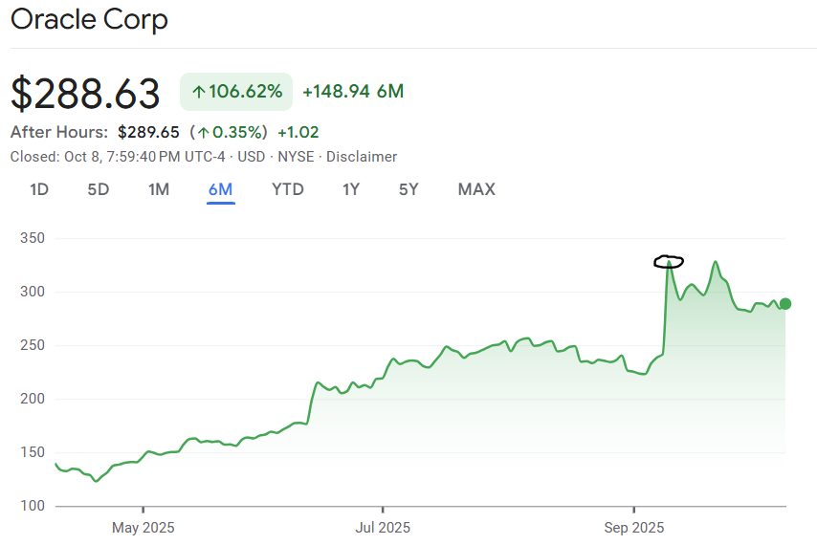The height and width of the screenshot is (545, 817).
Task: Show the MAX history range
Action: click(x=476, y=189)
